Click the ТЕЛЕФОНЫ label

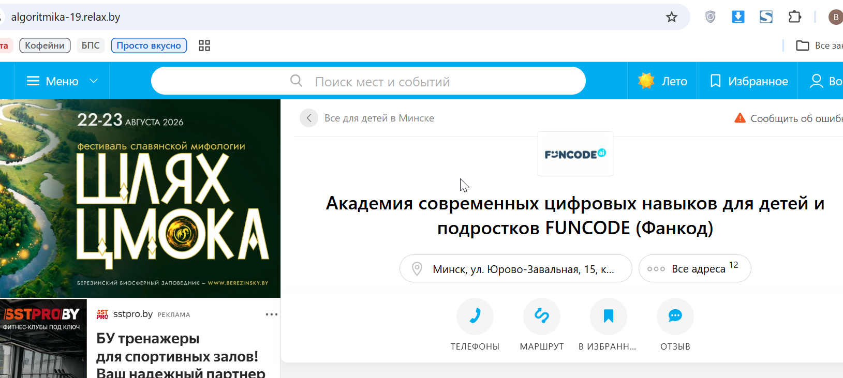pos(475,346)
